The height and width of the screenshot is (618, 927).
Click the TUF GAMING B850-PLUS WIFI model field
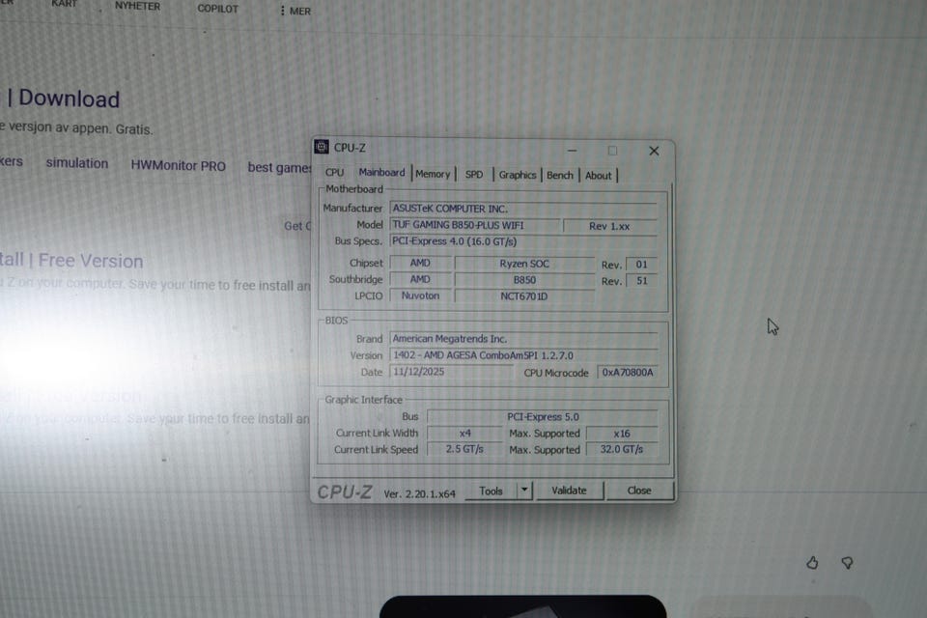tap(475, 225)
